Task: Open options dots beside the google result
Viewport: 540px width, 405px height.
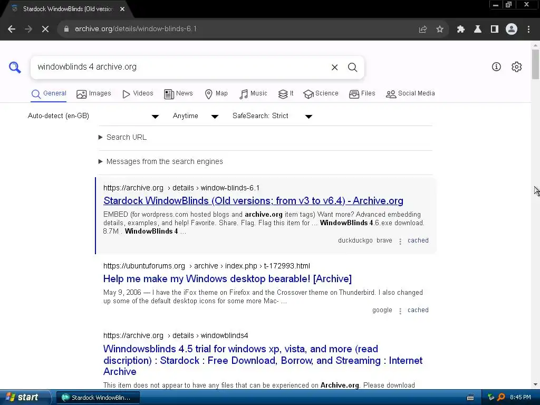Action: [400, 311]
